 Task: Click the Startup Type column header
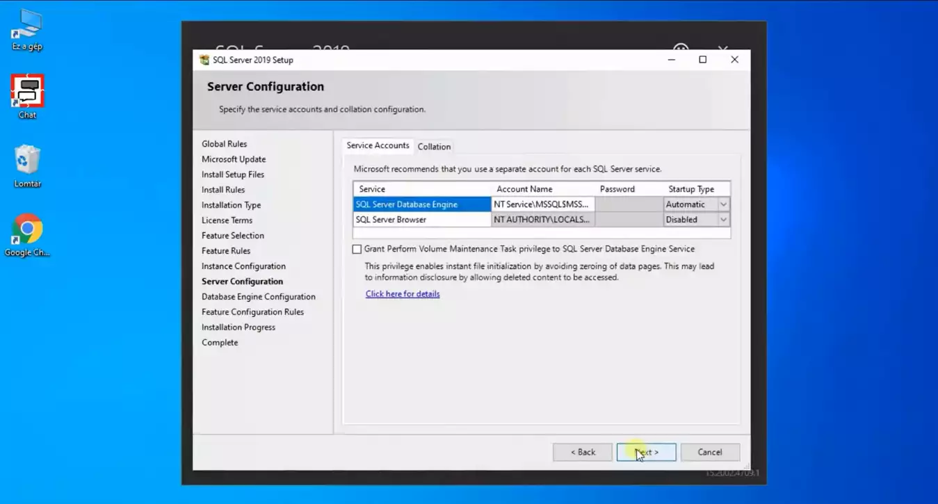696,189
